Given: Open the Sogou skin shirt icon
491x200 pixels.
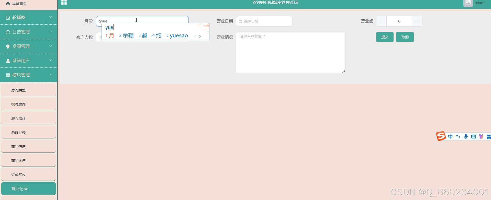Looking at the screenshot, I should [x=481, y=137].
